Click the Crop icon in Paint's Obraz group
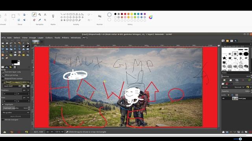The width and height of the screenshot is (252, 141). (x=19, y=14)
